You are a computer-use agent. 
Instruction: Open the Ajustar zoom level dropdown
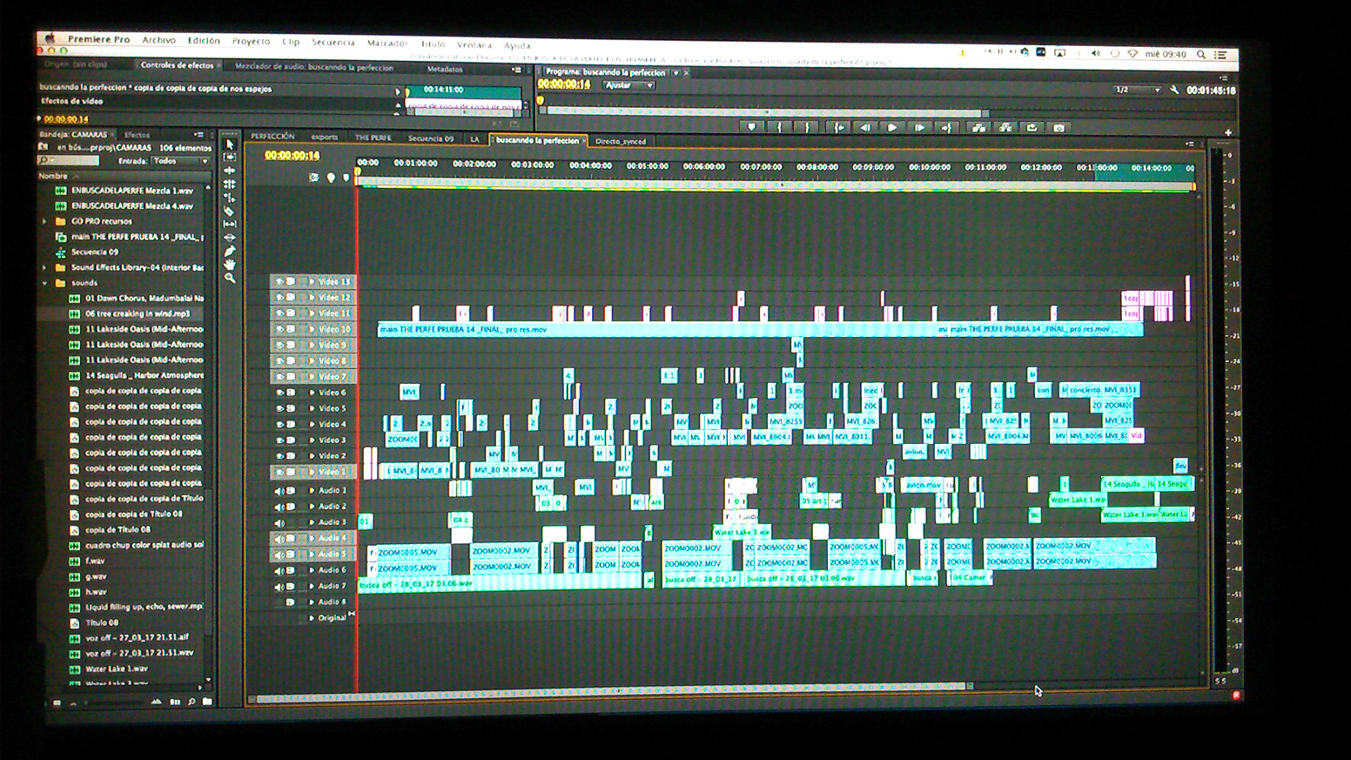click(x=628, y=85)
